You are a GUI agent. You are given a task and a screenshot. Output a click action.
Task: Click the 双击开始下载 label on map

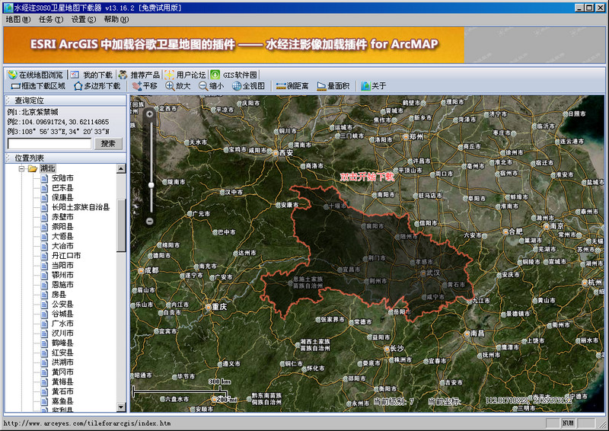pos(367,177)
